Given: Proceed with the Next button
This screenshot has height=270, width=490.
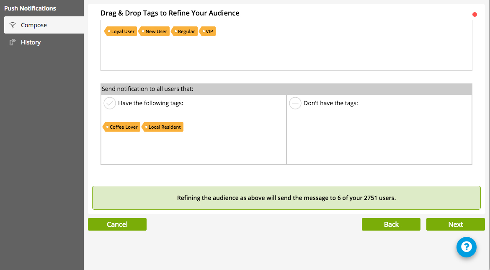Looking at the screenshot, I should pos(455,224).
